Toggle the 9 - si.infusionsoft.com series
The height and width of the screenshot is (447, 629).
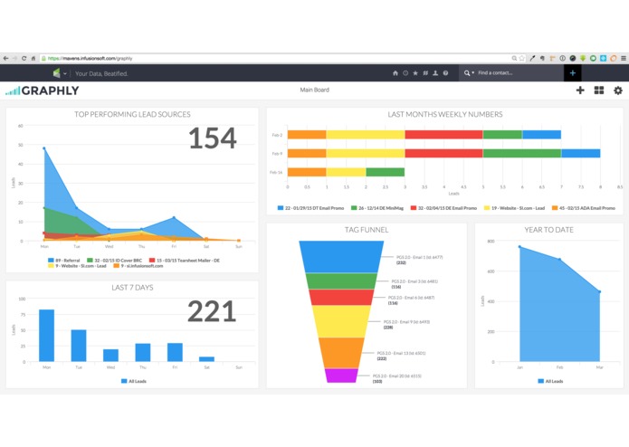click(138, 266)
